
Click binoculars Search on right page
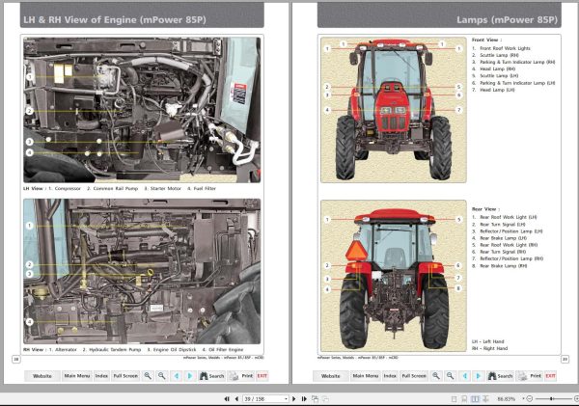tap(500, 376)
